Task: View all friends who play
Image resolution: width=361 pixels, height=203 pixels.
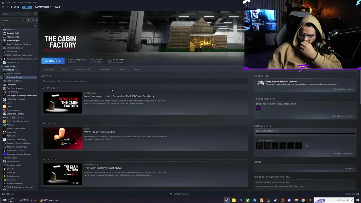Action: point(343,116)
